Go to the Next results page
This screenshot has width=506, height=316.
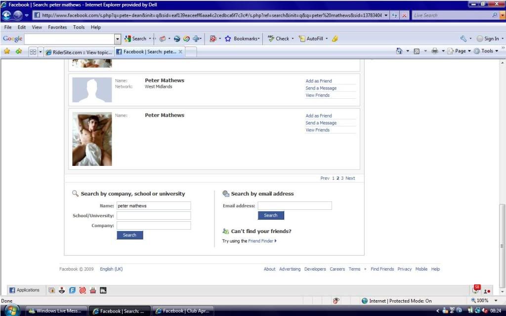(x=350, y=178)
